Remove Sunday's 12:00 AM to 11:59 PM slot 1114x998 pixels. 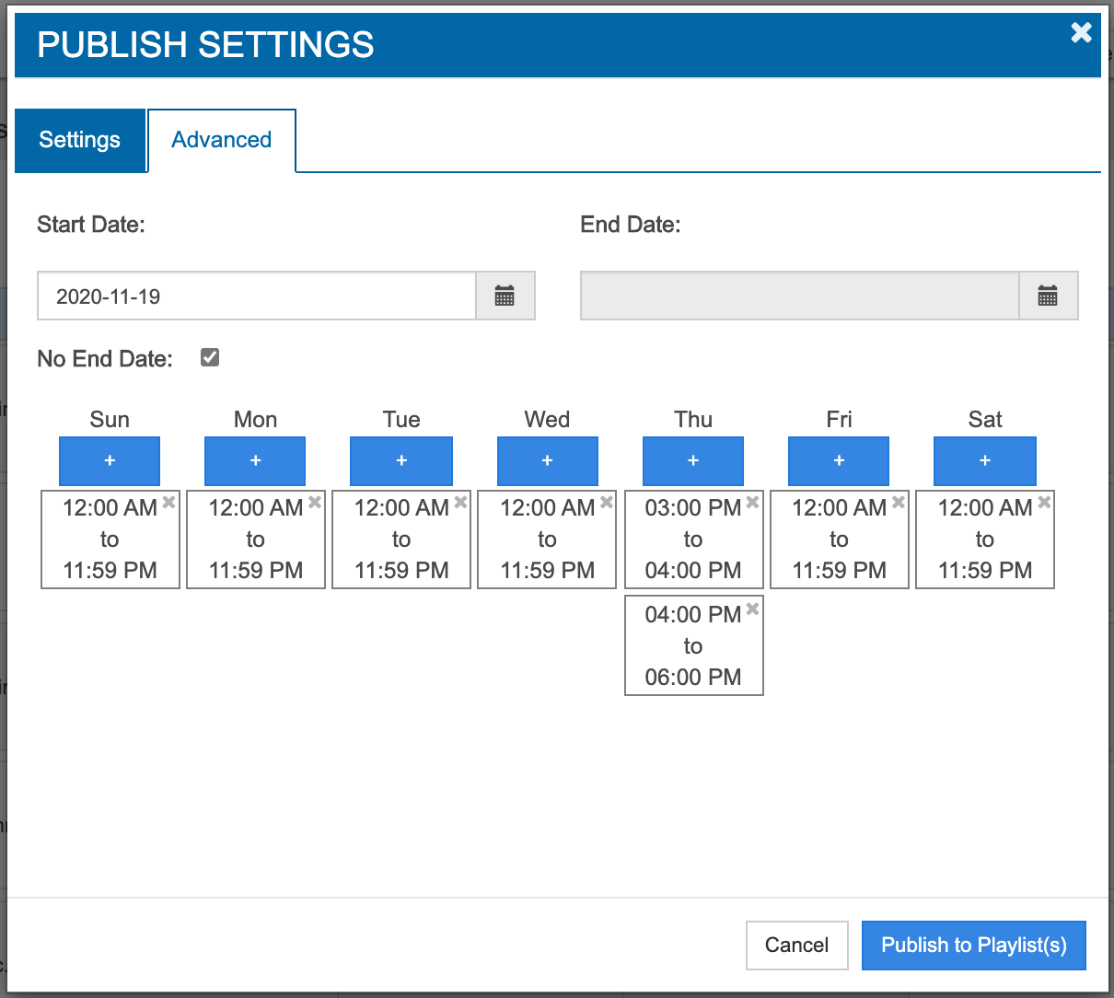coord(169,502)
